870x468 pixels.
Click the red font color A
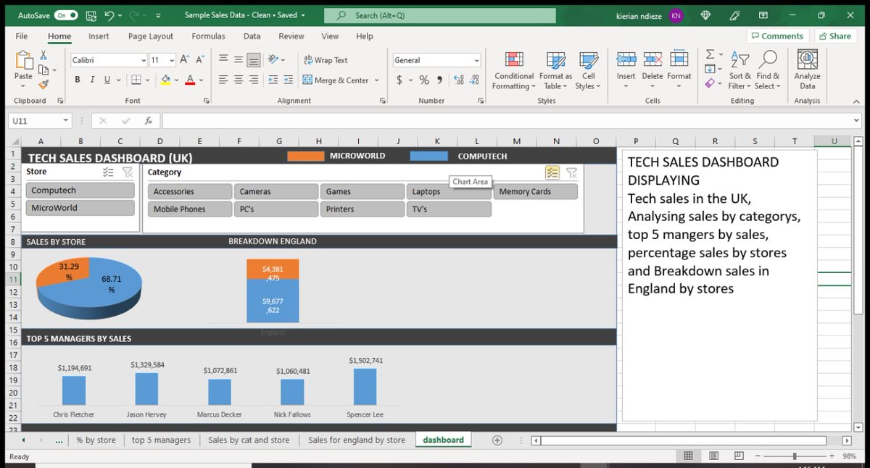click(x=190, y=80)
